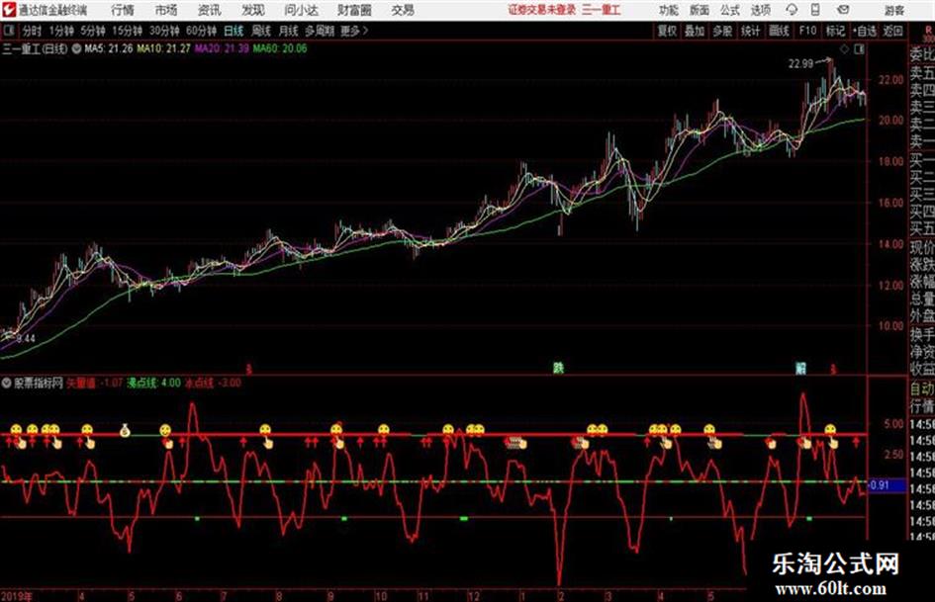The width and height of the screenshot is (935, 602).
Task: Click the 叠加 overlay button
Action: tap(695, 31)
